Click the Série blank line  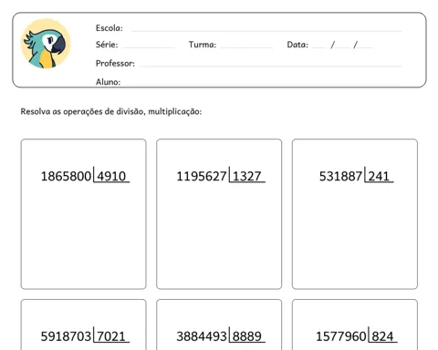tap(148, 47)
